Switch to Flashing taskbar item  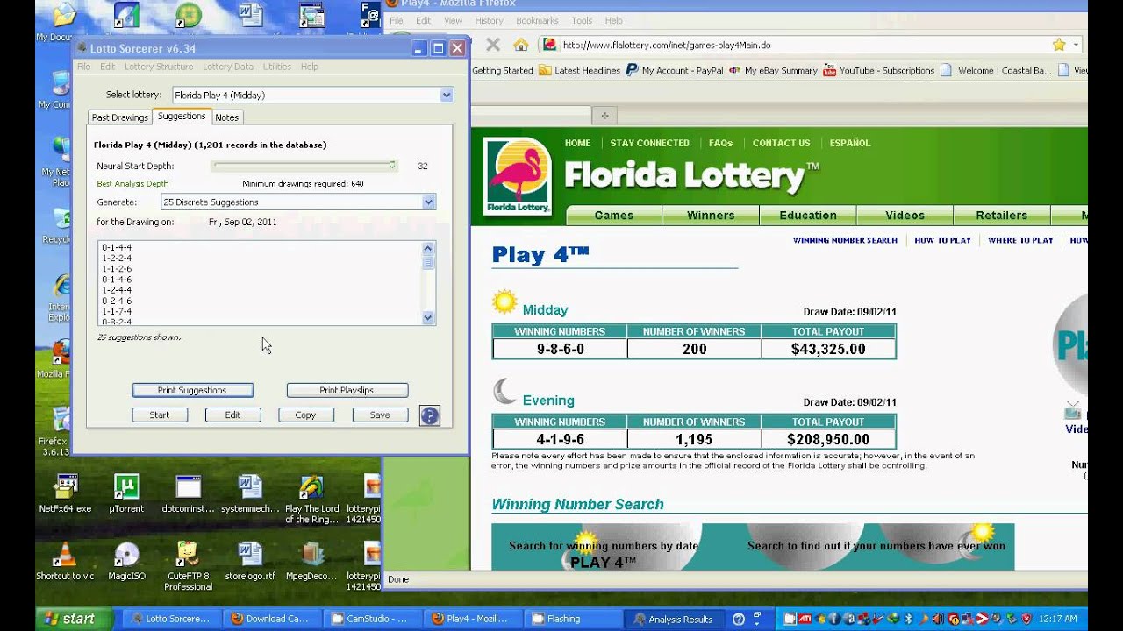571,619
